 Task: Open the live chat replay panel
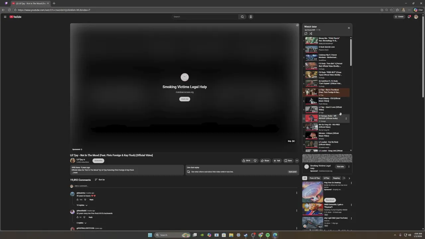pos(292,172)
